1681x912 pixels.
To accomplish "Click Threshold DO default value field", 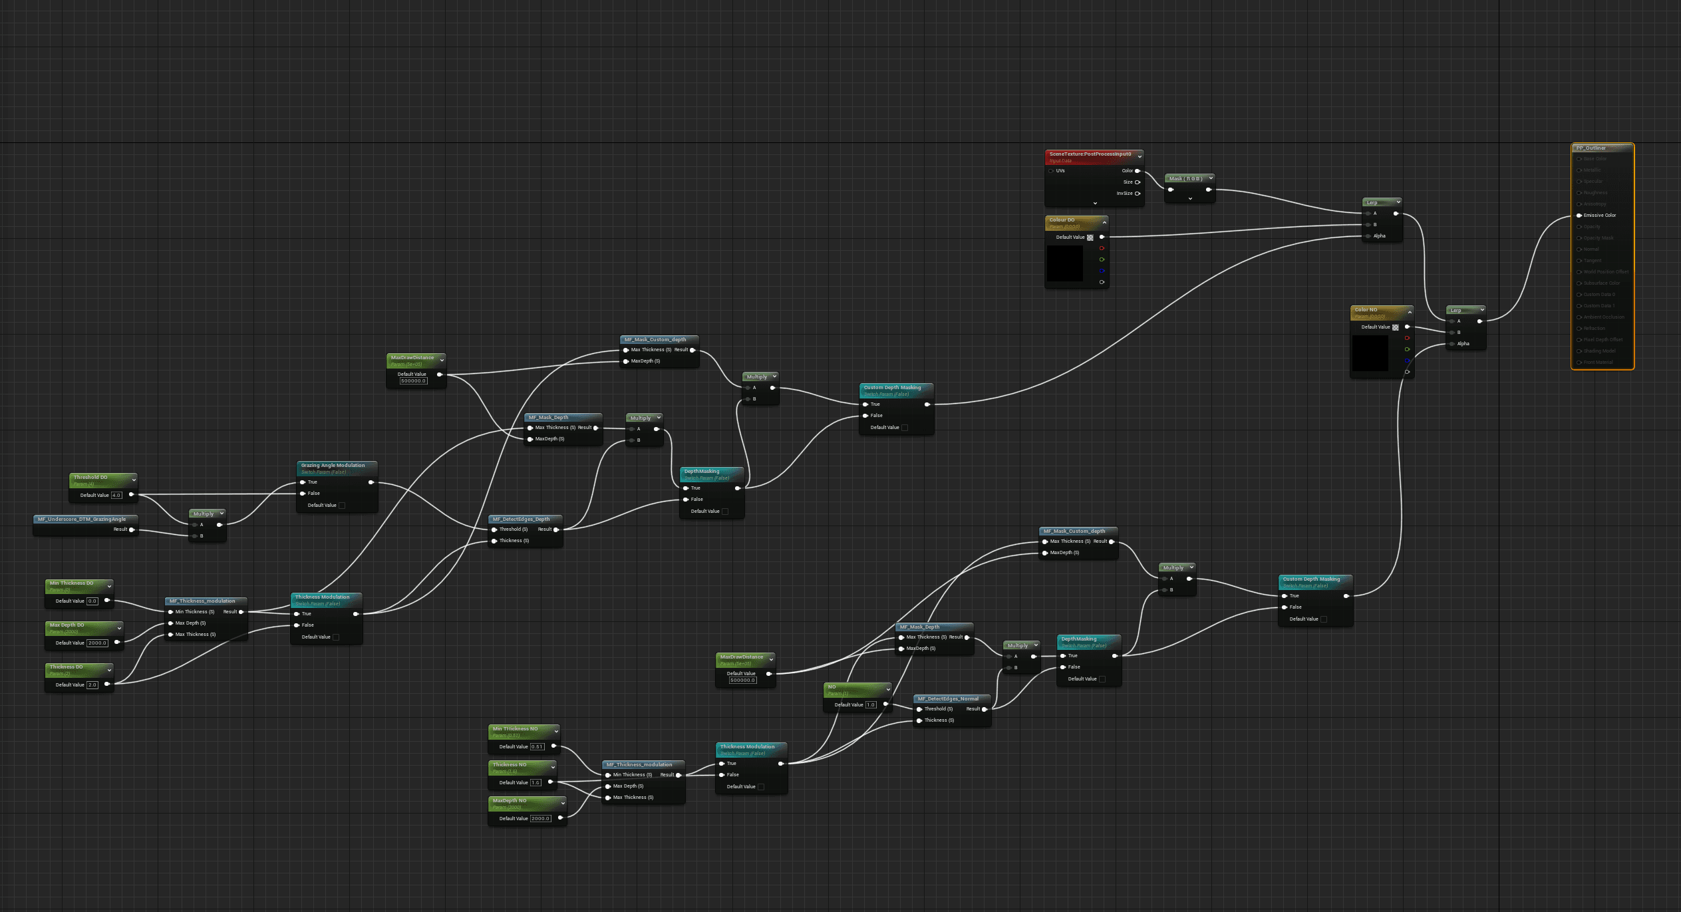I will tap(116, 495).
